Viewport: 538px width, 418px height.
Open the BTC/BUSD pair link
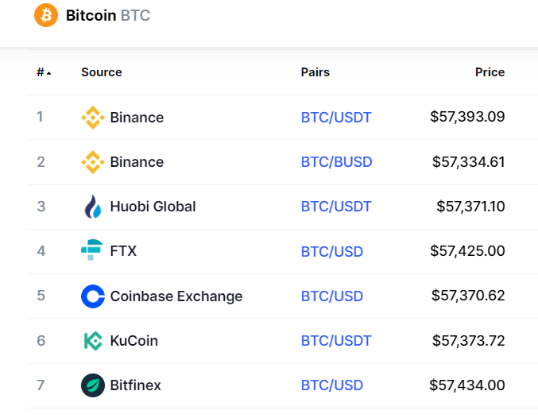[337, 162]
